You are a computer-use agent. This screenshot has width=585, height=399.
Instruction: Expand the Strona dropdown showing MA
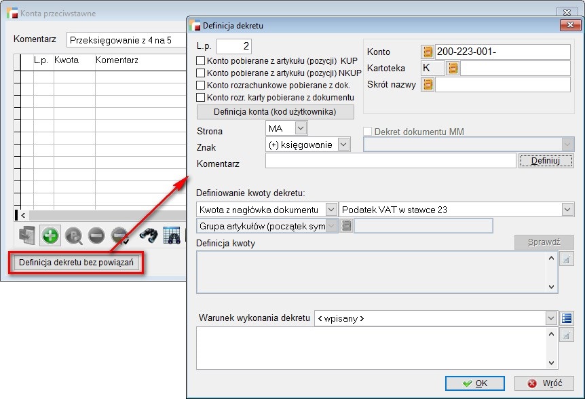click(x=301, y=128)
